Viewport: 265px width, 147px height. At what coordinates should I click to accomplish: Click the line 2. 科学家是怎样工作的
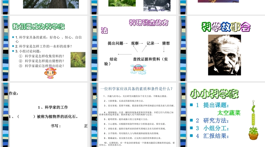(44, 46)
